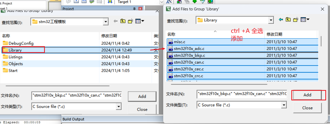Expand the Library look-in dropdown in the right dialog

(x=271, y=20)
